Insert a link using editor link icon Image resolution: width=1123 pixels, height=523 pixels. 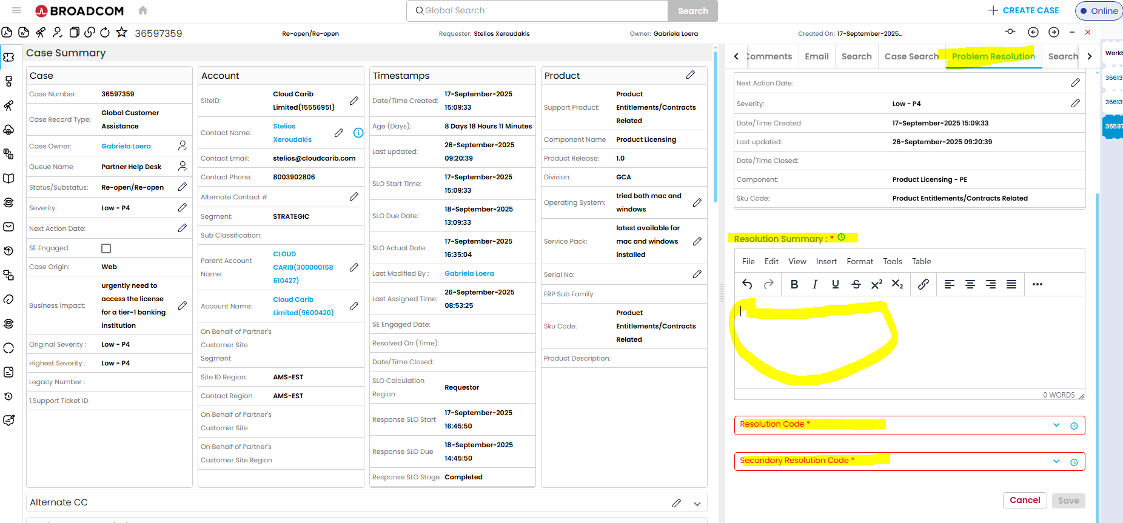coord(924,284)
